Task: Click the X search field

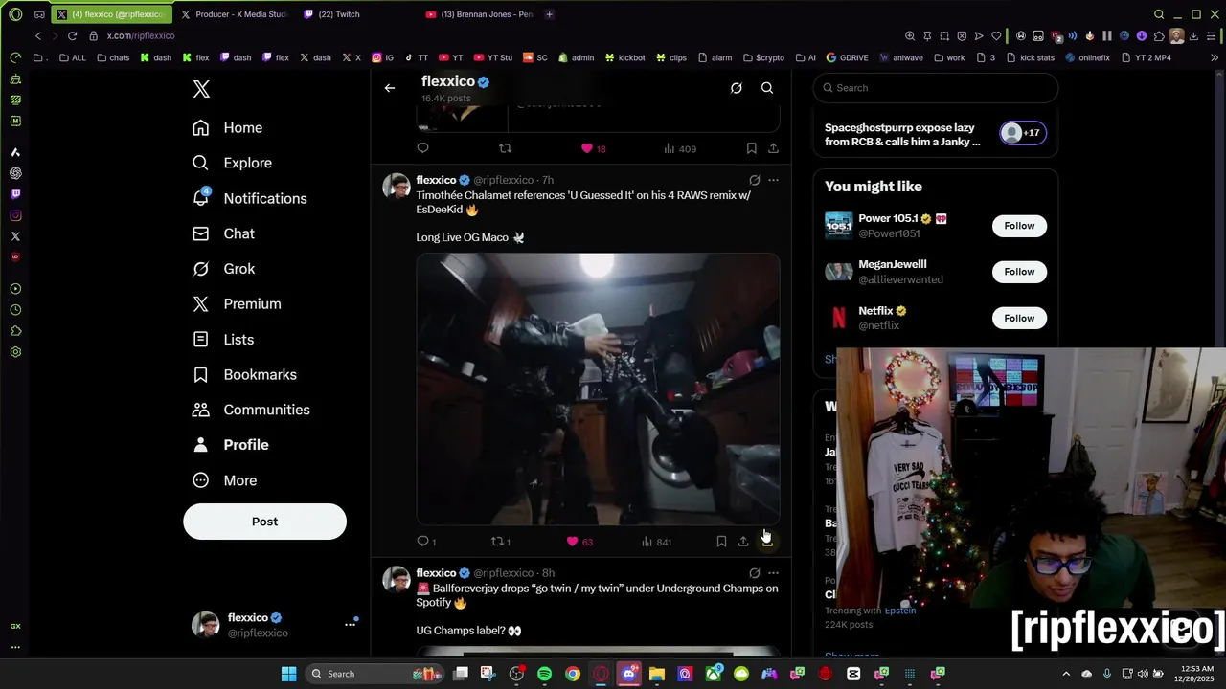Action: click(x=936, y=88)
